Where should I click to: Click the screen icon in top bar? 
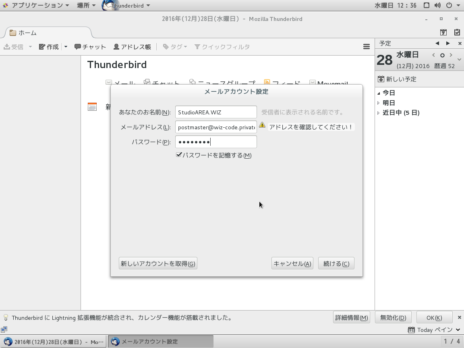click(x=427, y=5)
